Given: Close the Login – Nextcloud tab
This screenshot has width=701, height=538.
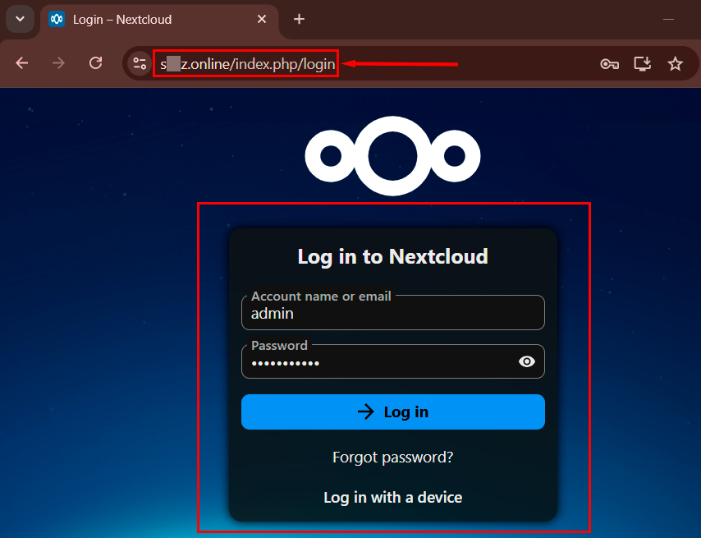Looking at the screenshot, I should click(262, 19).
